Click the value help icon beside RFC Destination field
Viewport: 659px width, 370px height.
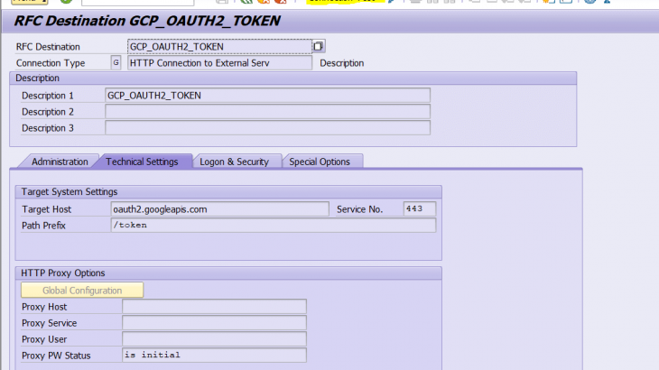[319, 46]
